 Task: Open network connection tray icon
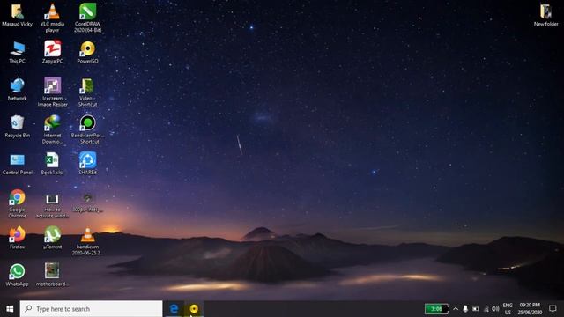pos(486,309)
